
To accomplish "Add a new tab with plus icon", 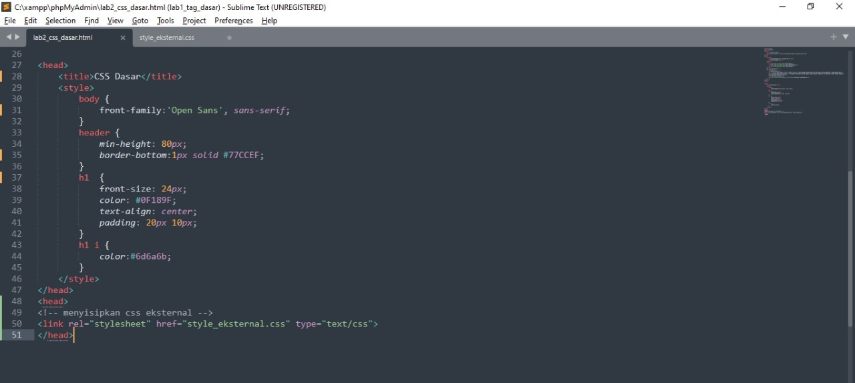I will click(834, 37).
